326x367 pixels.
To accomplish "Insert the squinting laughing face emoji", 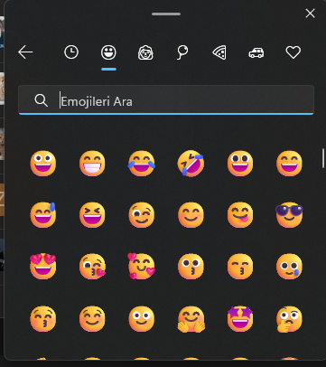I will pyautogui.click(x=92, y=215).
